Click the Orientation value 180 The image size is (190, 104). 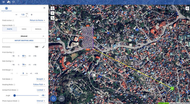pos(36,47)
